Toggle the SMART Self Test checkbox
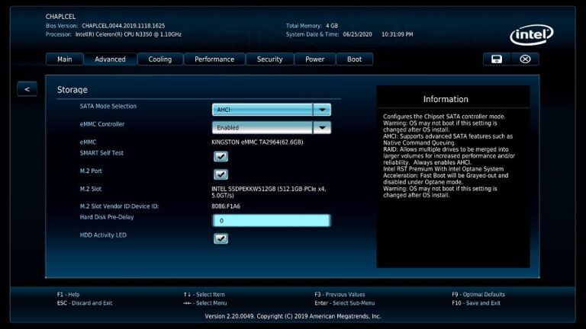Screen dimensions: 586x329 pyautogui.click(x=221, y=156)
